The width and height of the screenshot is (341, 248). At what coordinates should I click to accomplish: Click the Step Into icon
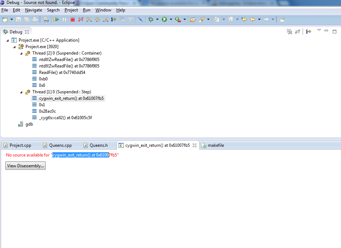coord(89,20)
